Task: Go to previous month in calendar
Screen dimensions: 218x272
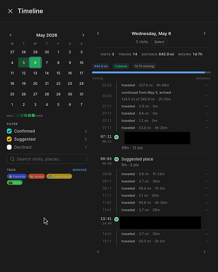Action: (10, 35)
